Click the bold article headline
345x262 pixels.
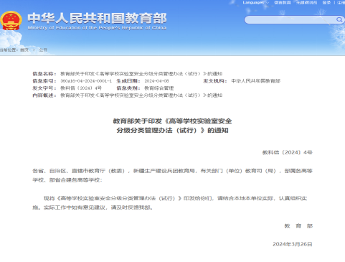[x=172, y=126]
